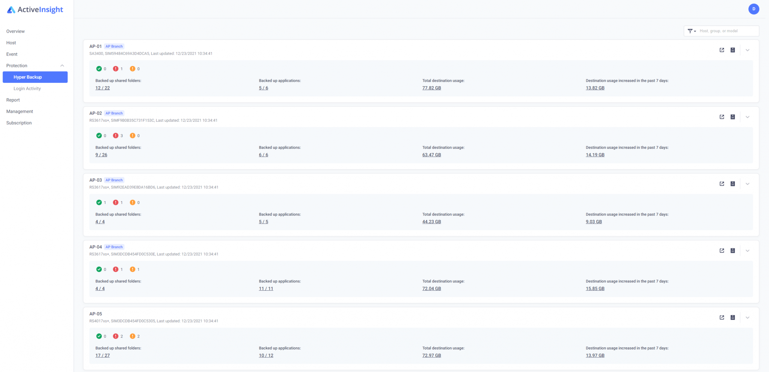Open the filter dropdown
This screenshot has height=372, width=769.
tap(692, 31)
